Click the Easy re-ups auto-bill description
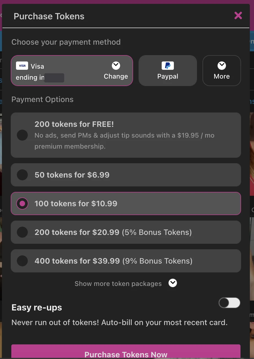This screenshot has height=359, width=254. point(120,322)
